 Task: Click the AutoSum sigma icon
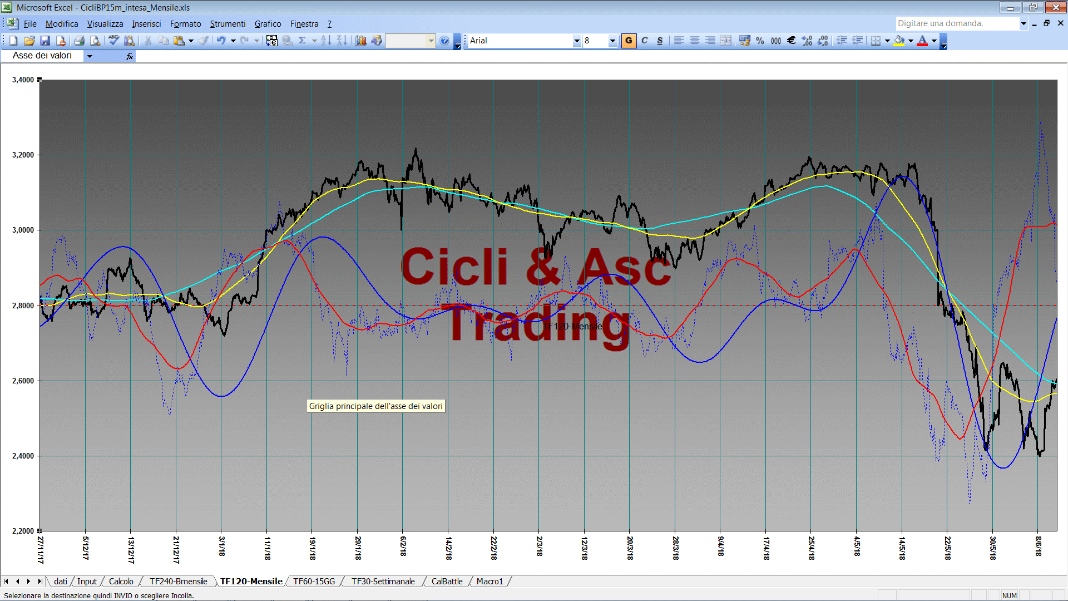303,41
